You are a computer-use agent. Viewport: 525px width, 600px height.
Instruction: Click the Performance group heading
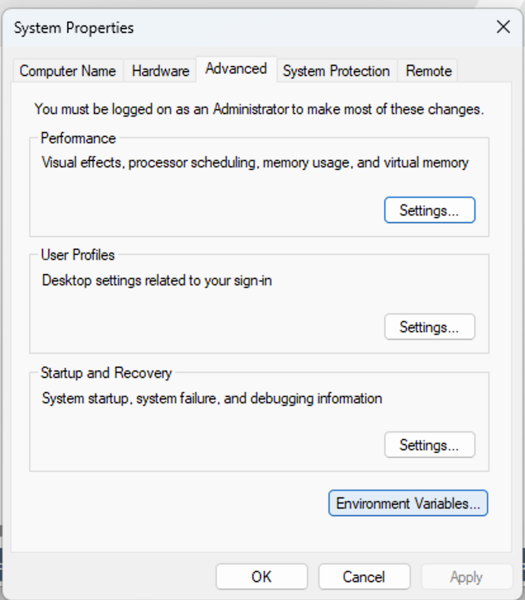coord(78,138)
